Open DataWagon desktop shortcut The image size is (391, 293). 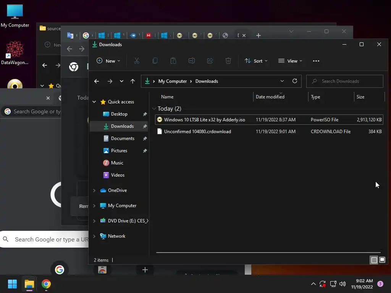(15, 53)
